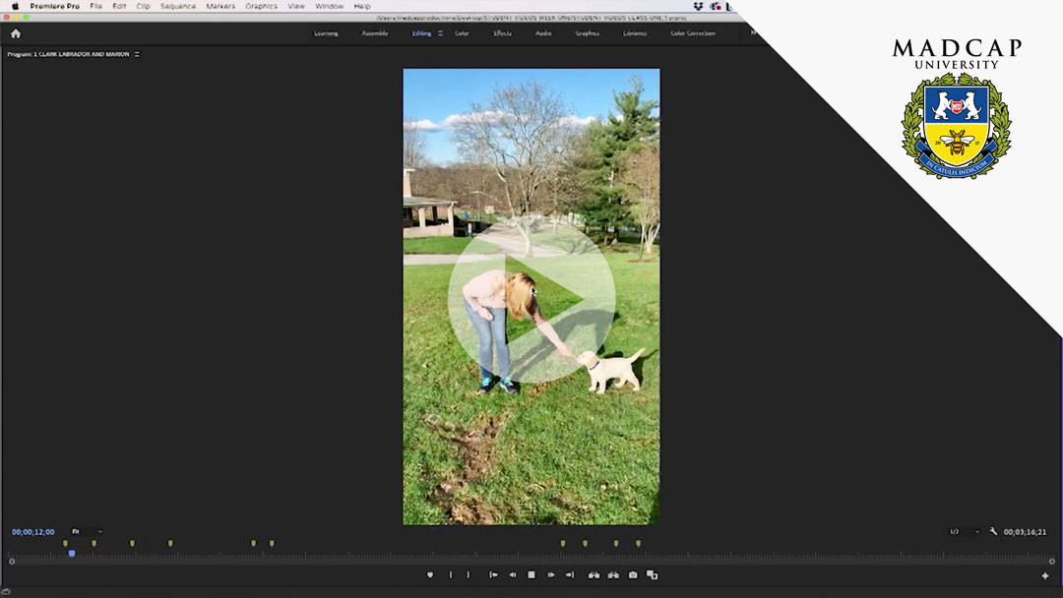Switch to the Audio workspace tab
1063x598 pixels.
(543, 33)
